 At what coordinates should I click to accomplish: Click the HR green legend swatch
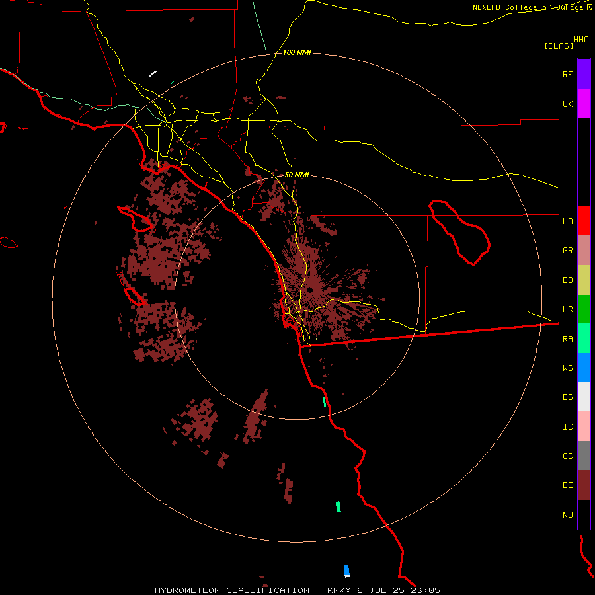(584, 309)
